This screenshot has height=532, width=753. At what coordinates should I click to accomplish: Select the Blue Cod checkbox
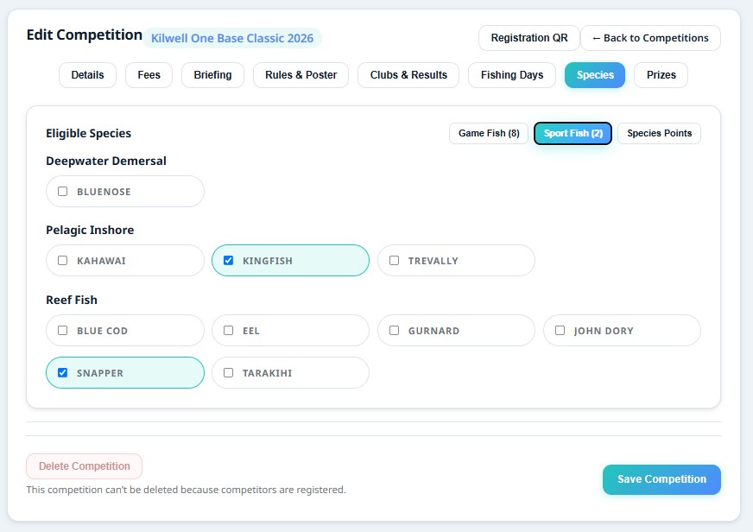click(x=62, y=330)
